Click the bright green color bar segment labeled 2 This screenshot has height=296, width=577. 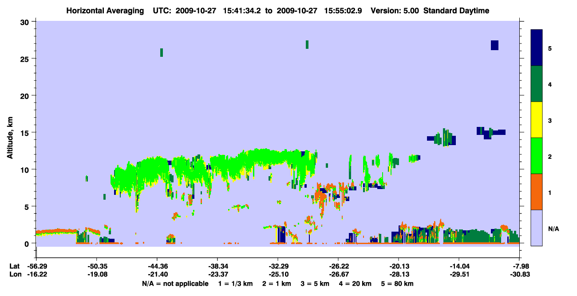537,156
